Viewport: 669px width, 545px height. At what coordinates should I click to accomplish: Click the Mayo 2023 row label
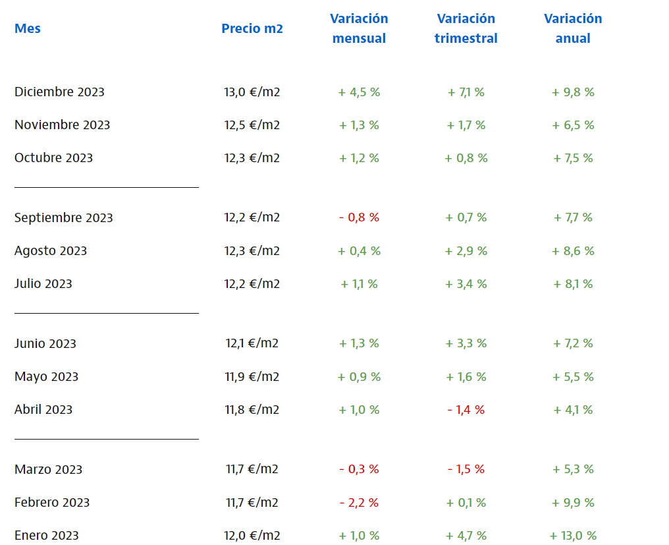click(x=46, y=377)
